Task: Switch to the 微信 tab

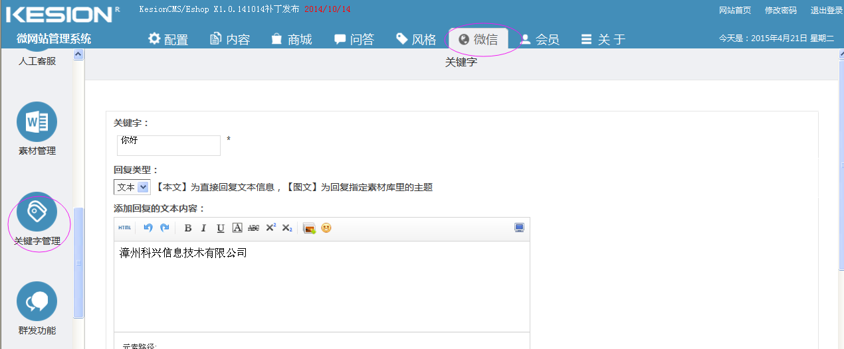Action: (478, 39)
